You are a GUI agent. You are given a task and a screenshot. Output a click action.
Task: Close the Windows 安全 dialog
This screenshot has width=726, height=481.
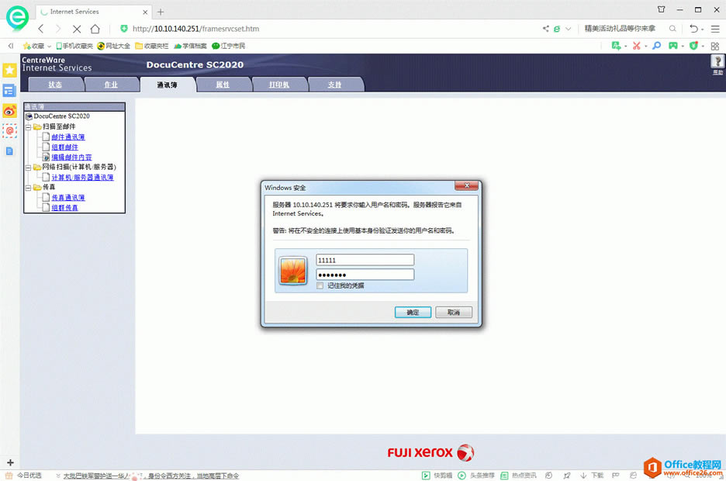point(466,185)
